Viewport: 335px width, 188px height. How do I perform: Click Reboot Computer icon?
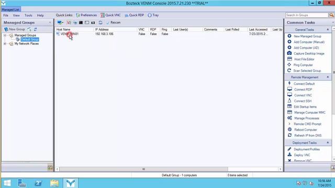289,130
